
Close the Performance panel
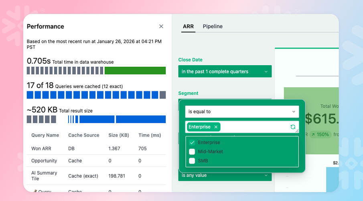[x=161, y=27]
